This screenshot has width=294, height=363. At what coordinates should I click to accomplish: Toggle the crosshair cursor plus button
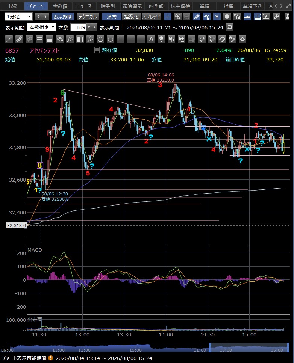coord(168,17)
